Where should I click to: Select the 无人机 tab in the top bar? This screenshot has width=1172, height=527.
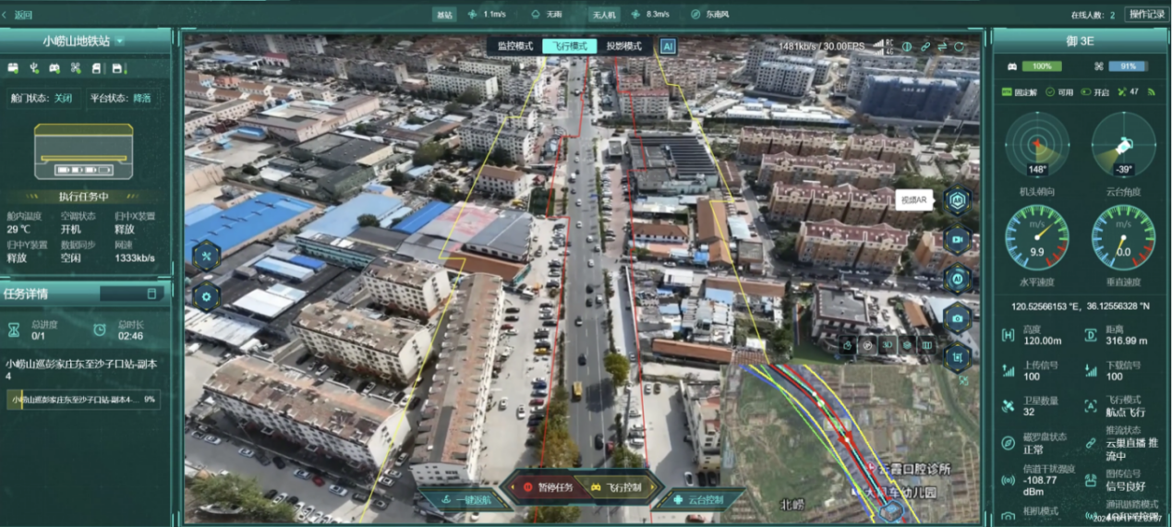point(604,15)
